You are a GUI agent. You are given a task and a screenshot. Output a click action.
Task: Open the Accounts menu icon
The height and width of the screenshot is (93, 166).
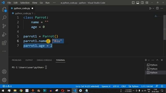click(4, 72)
